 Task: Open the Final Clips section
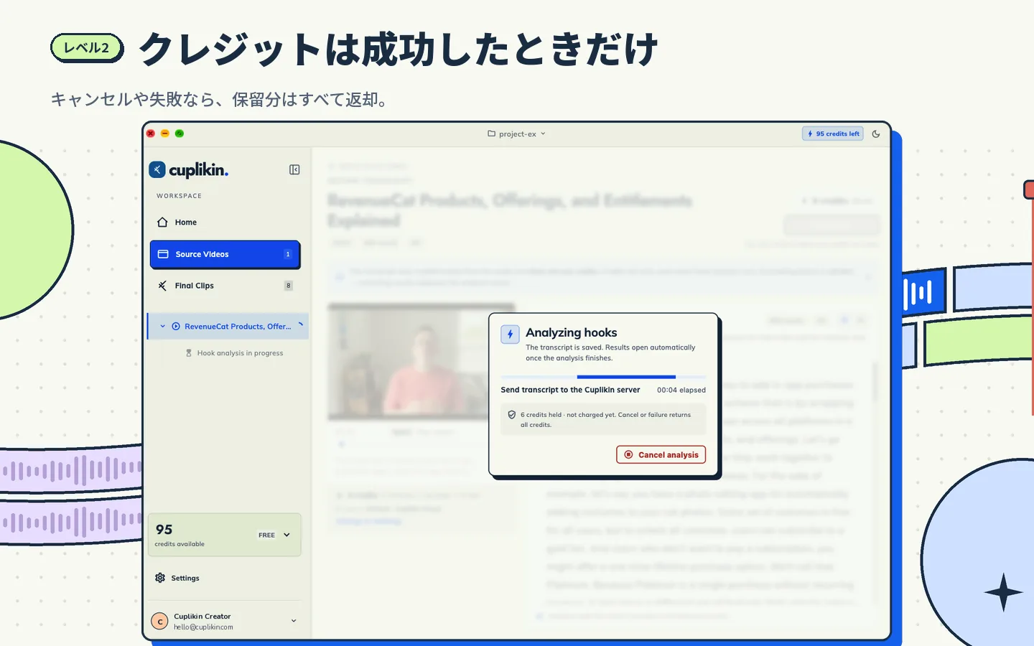(225, 286)
